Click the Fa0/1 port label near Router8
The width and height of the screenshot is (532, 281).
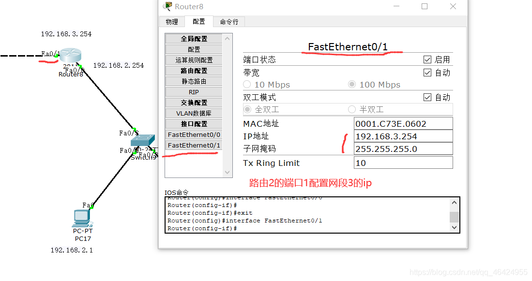click(50, 54)
